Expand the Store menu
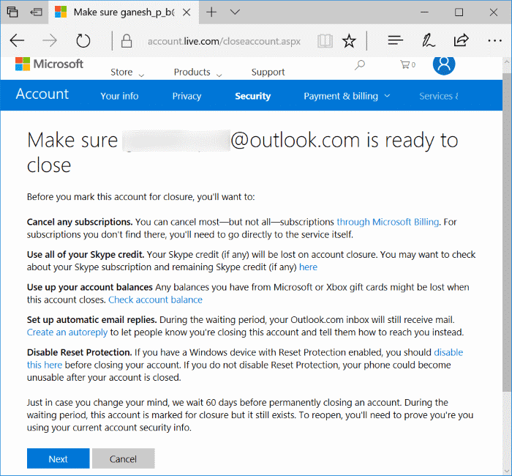Image resolution: width=512 pixels, height=476 pixels. click(x=127, y=72)
